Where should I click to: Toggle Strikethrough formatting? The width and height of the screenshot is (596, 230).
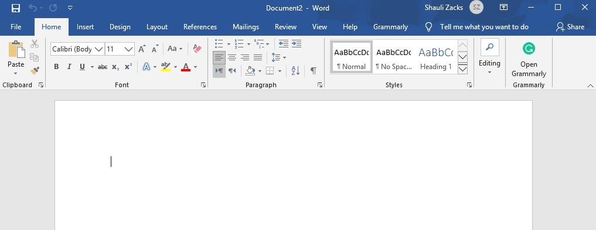pyautogui.click(x=103, y=67)
